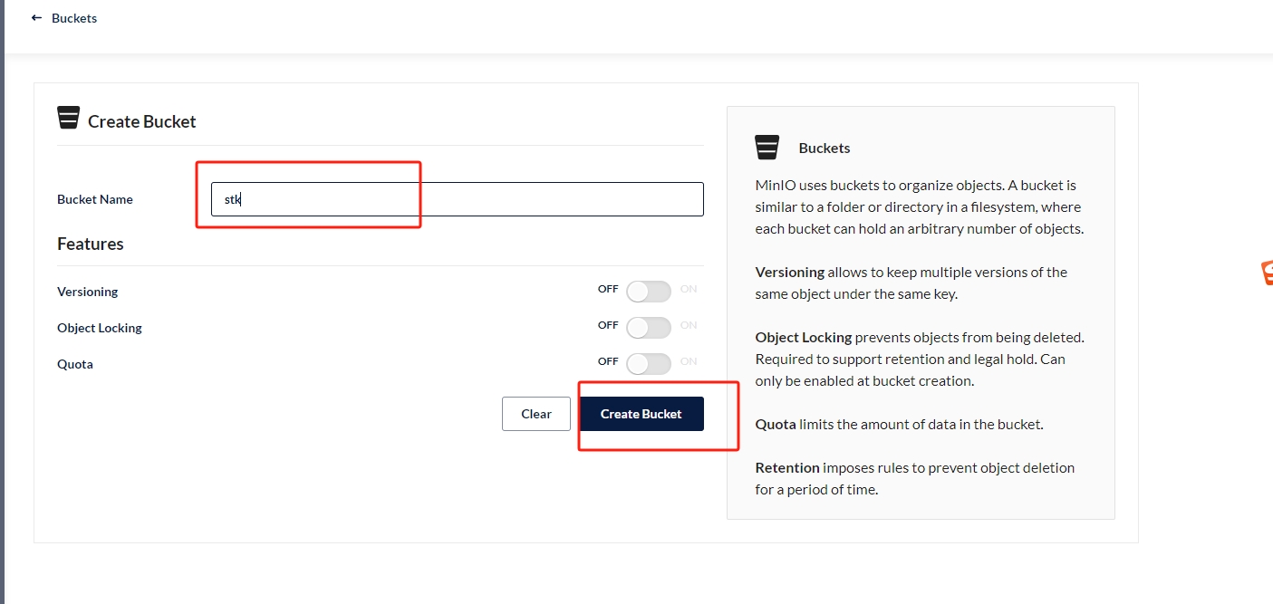Click the bucket icon next to Create Bucket heading
Viewport: 1273px width, 604px height.
pyautogui.click(x=68, y=118)
